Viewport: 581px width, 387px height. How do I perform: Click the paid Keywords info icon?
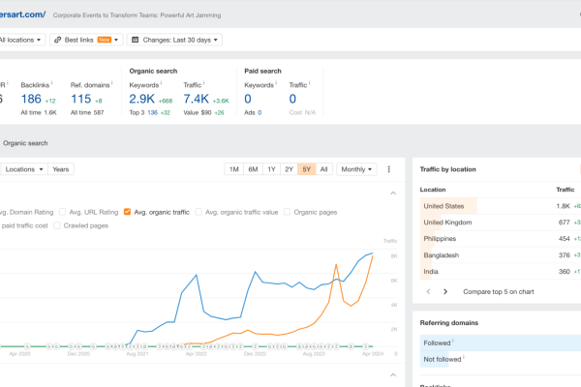coord(276,83)
